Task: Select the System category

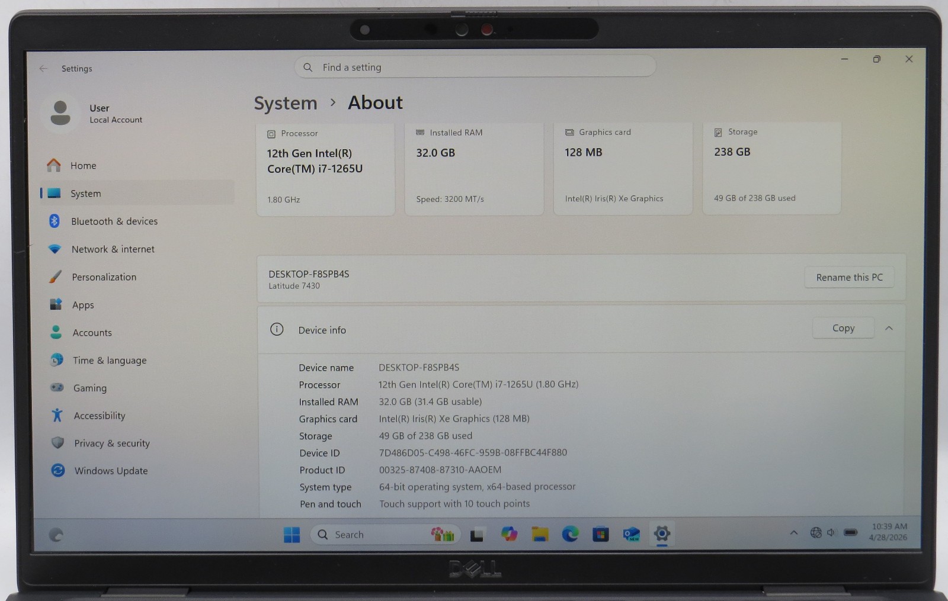Action: [x=137, y=193]
